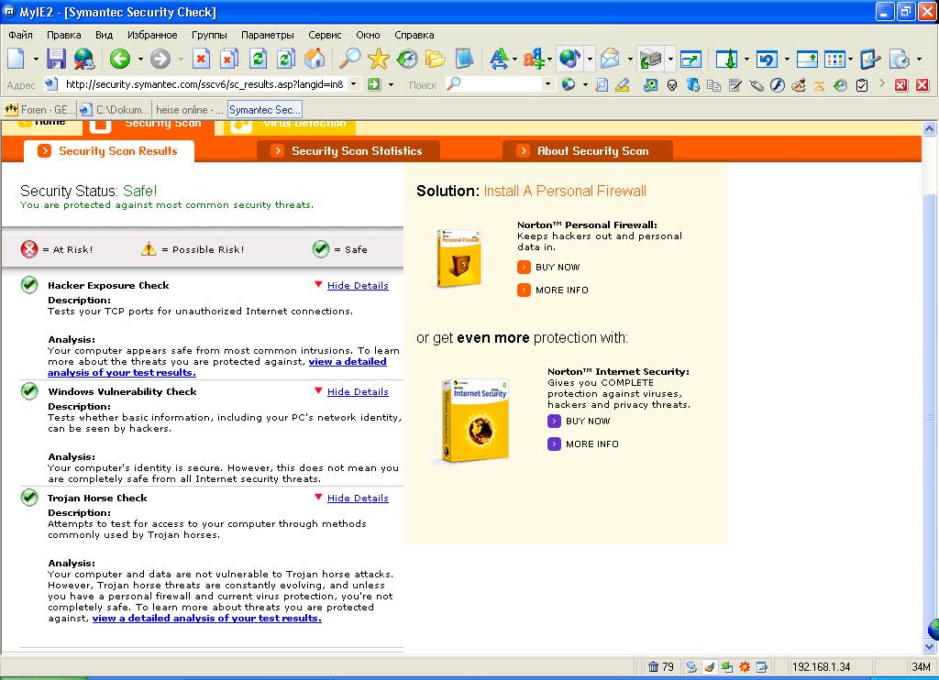Click the trash can icon in status bar
This screenshot has height=680, width=939.
[x=653, y=667]
